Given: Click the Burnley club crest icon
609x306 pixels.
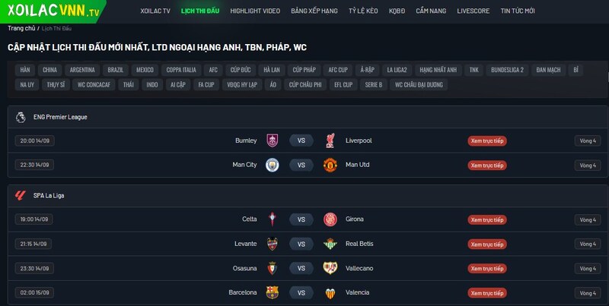Looking at the screenshot, I should pos(273,140).
